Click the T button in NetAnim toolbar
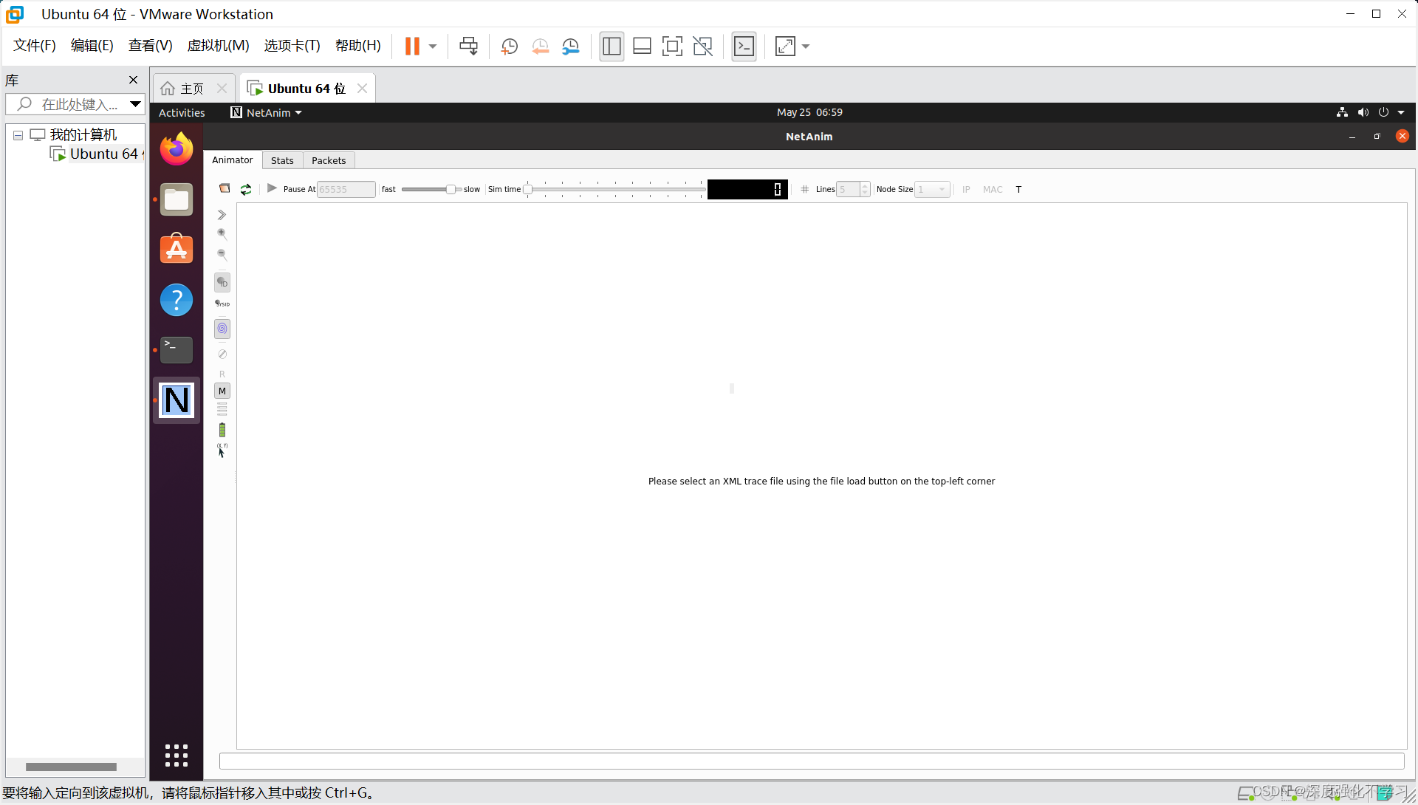This screenshot has width=1418, height=805. click(x=1018, y=189)
